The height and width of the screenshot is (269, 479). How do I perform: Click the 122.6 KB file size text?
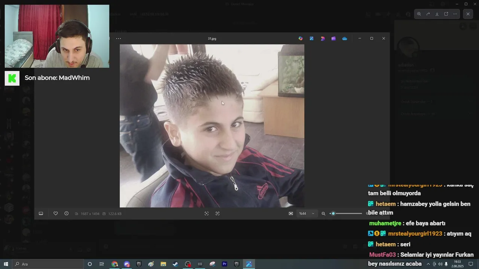(115, 214)
